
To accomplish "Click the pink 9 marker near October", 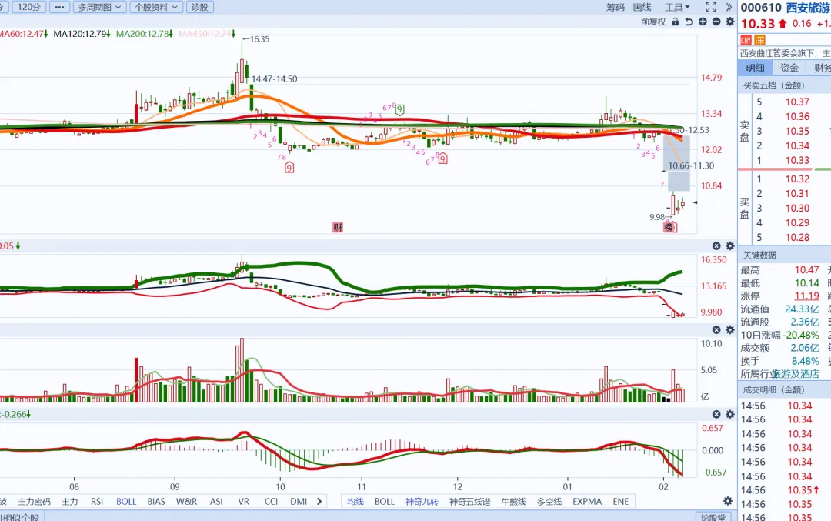I will click(x=289, y=168).
